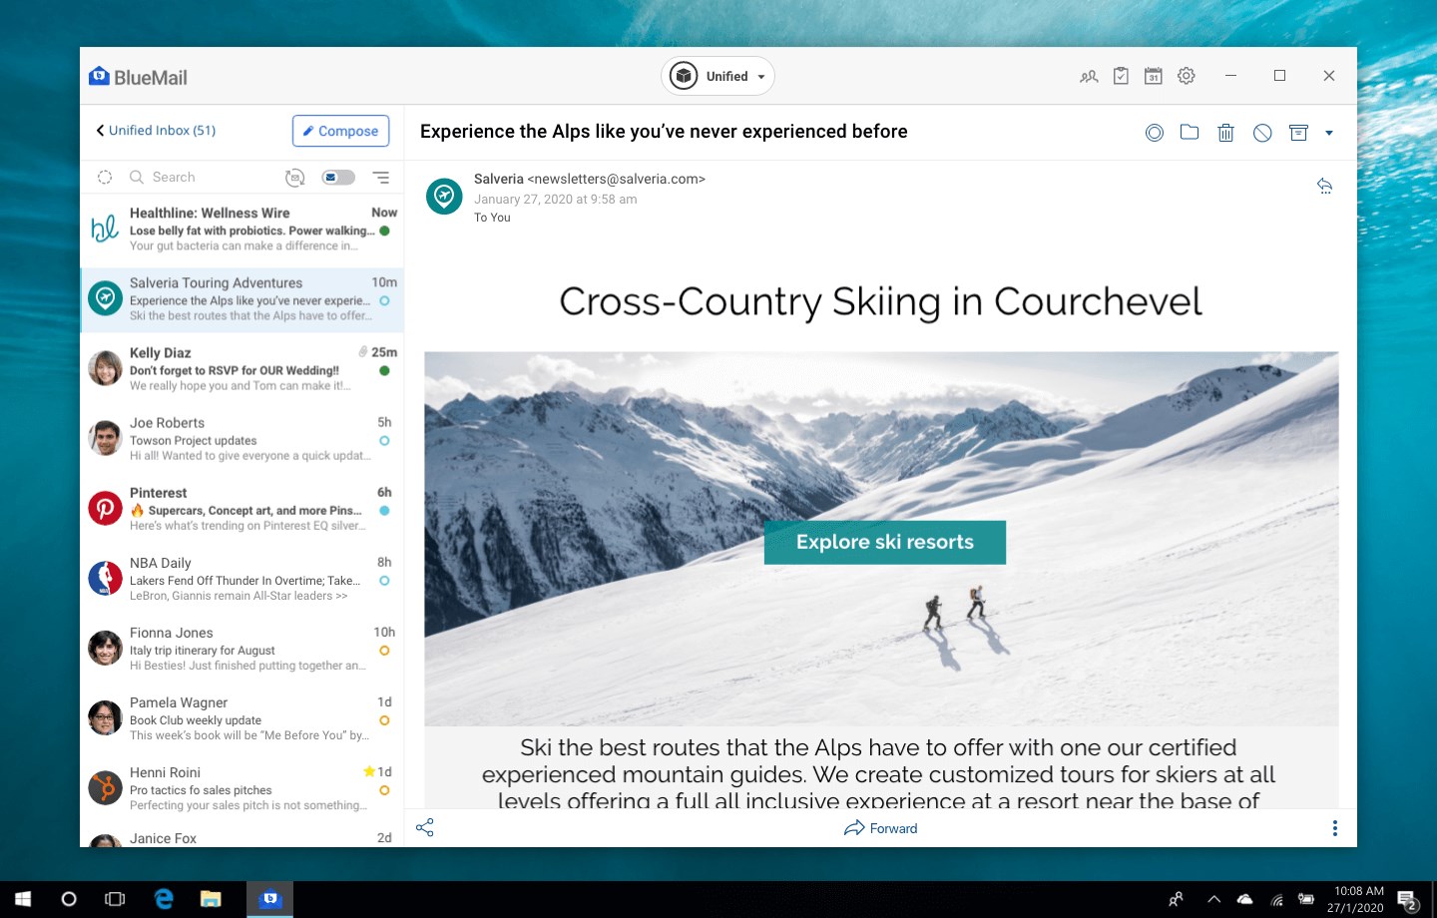The width and height of the screenshot is (1437, 918).
Task: Open the three-dot more options menu
Action: [1335, 828]
